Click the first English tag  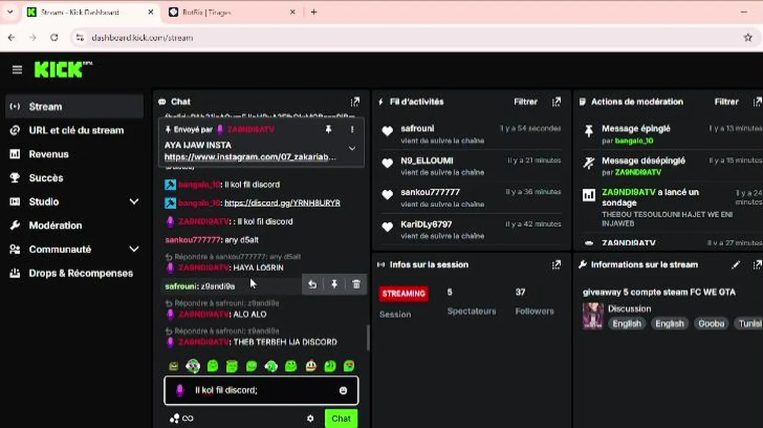click(627, 323)
